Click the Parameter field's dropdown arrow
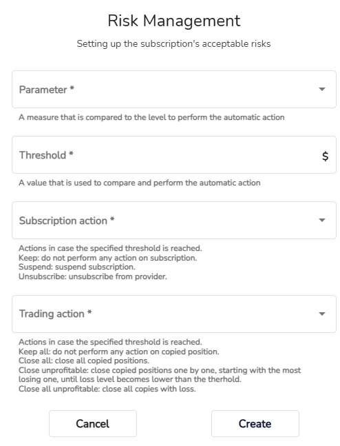 (322, 90)
